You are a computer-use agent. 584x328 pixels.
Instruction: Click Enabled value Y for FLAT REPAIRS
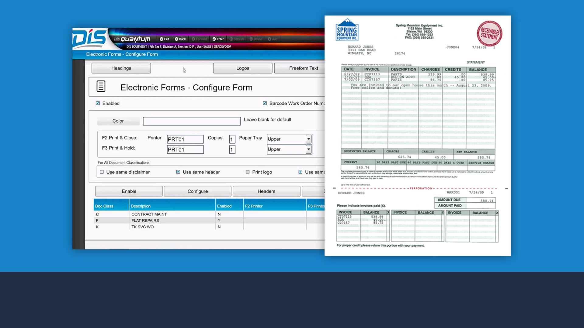(x=219, y=220)
